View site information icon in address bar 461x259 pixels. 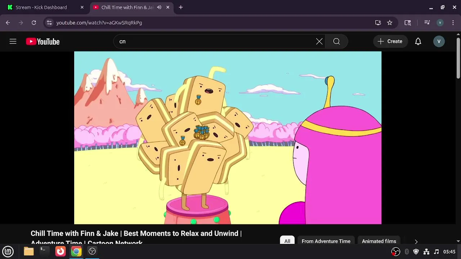49,23
